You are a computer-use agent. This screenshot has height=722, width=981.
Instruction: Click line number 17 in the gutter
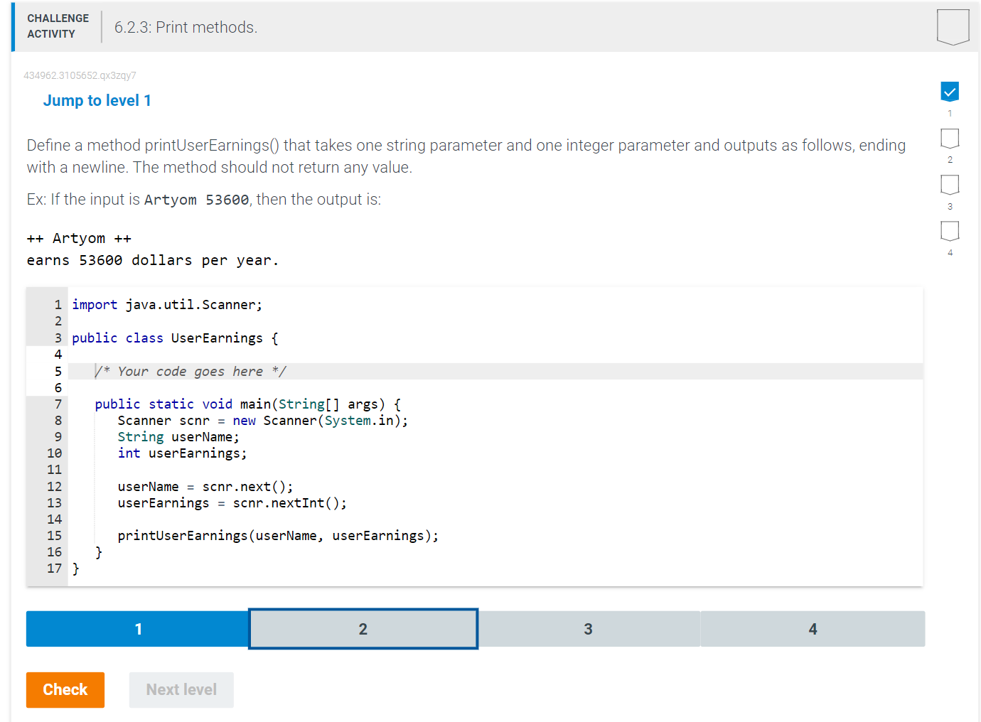coord(55,569)
